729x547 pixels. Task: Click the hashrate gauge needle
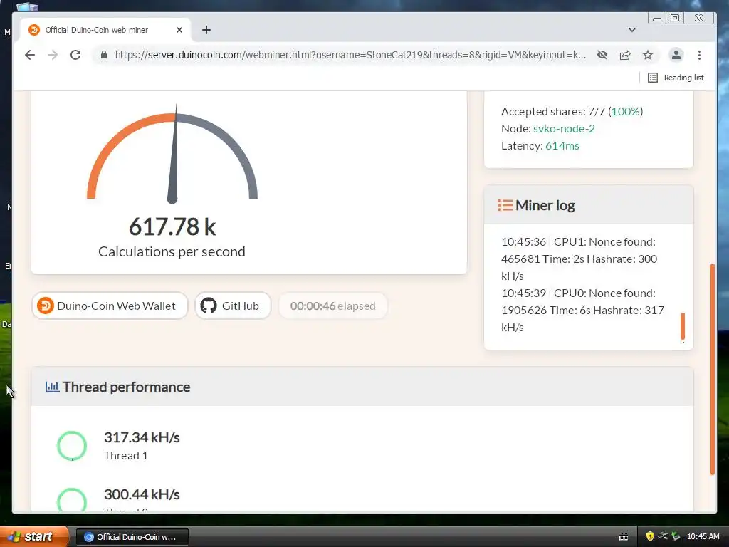coord(174,155)
